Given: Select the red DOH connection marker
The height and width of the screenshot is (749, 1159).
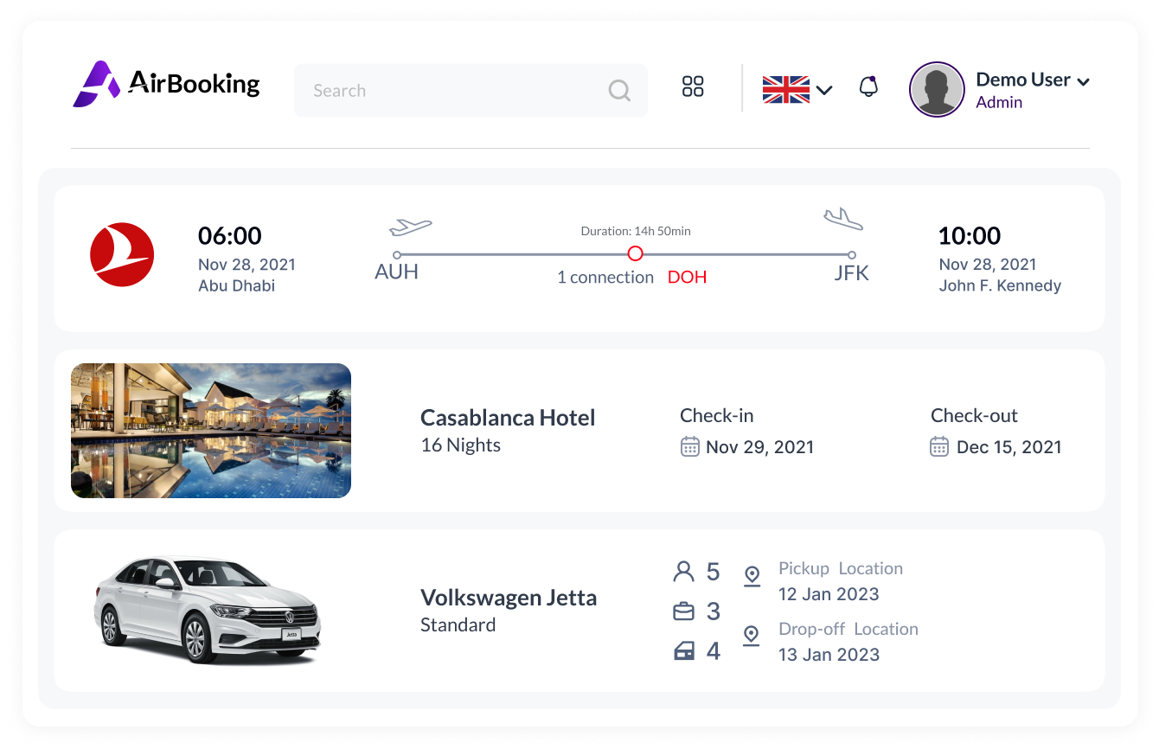Looking at the screenshot, I should coord(635,253).
